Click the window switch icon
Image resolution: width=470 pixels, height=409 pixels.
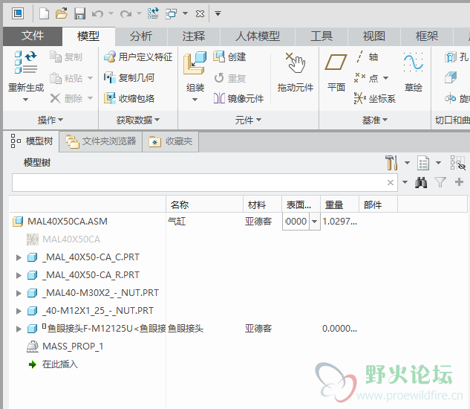[x=172, y=13]
